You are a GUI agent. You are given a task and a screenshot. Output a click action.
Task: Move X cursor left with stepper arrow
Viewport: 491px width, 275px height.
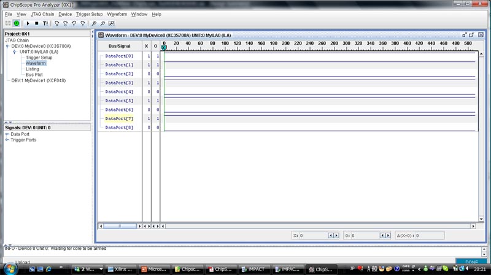pos(331,236)
